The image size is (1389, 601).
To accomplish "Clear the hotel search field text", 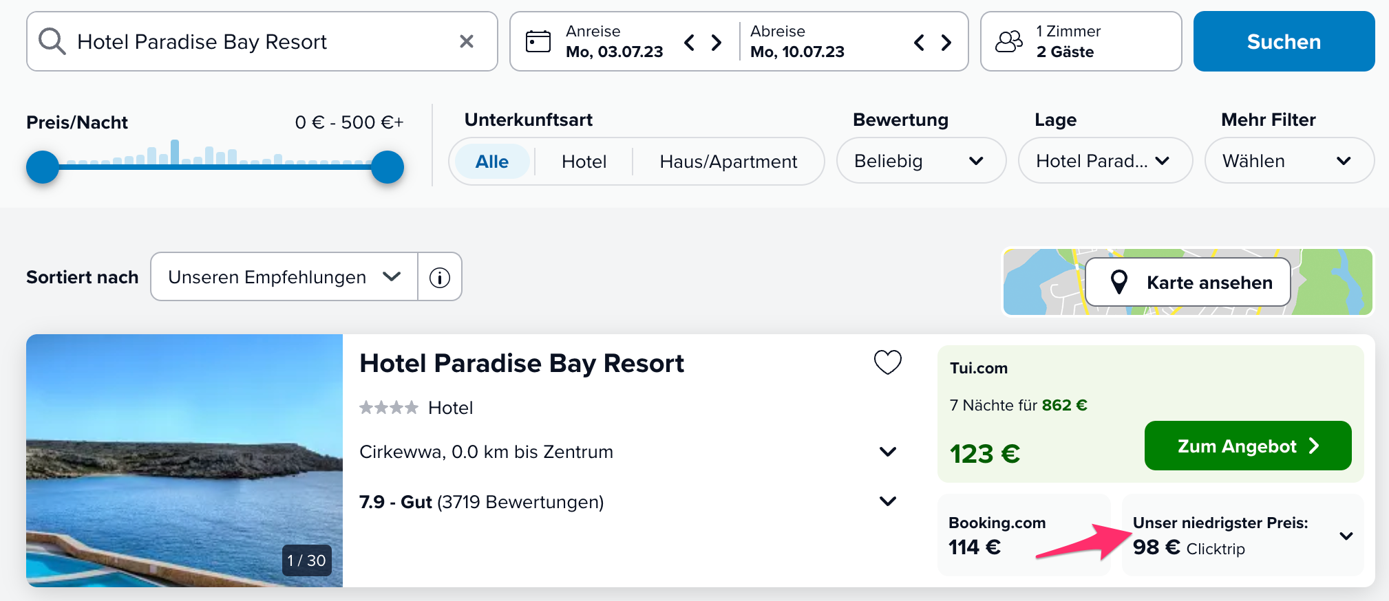I will tap(467, 41).
